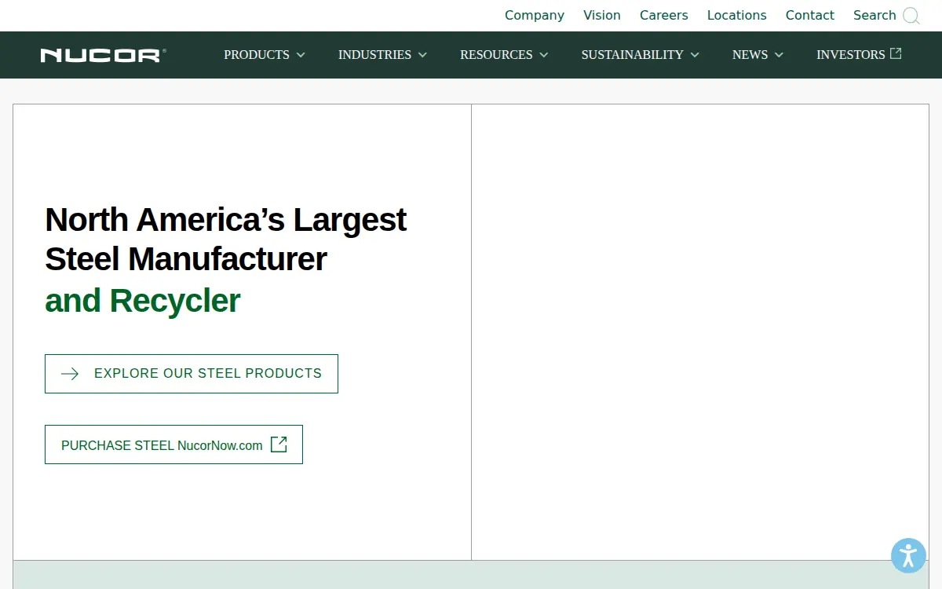Expand the News chevron
This screenshot has height=589, width=942.
[779, 55]
